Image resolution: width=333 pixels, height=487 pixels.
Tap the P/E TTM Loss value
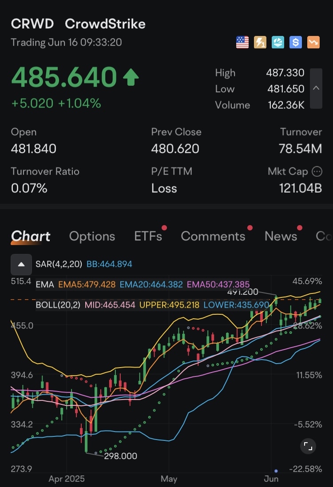click(x=164, y=188)
